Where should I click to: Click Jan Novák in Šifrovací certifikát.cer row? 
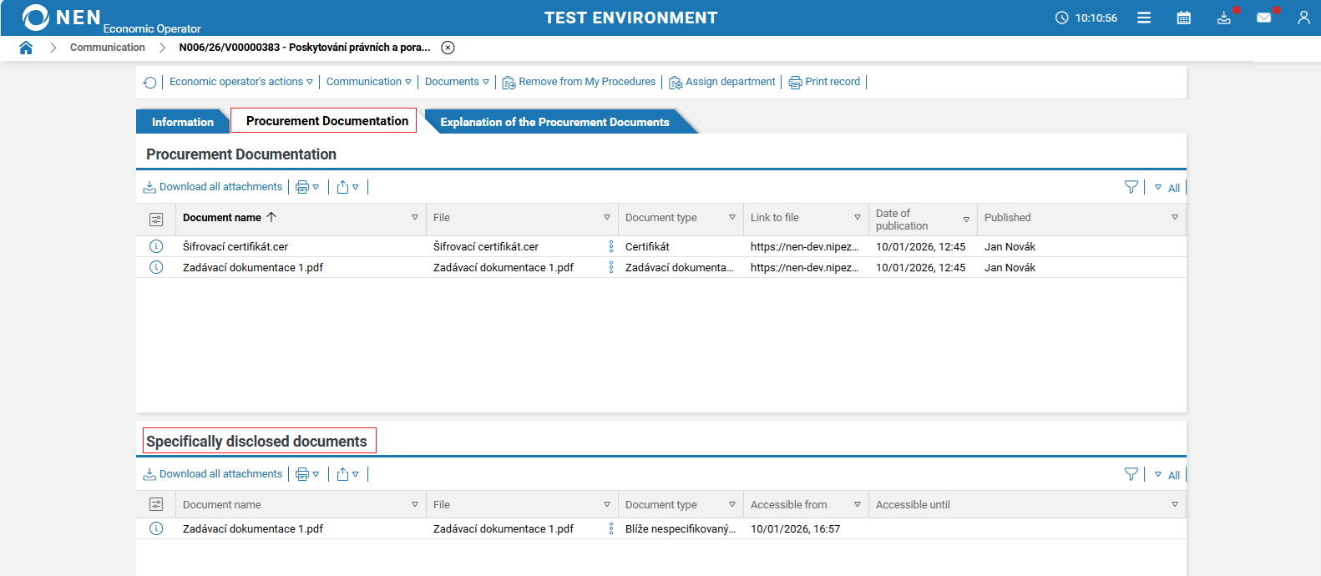[1010, 246]
